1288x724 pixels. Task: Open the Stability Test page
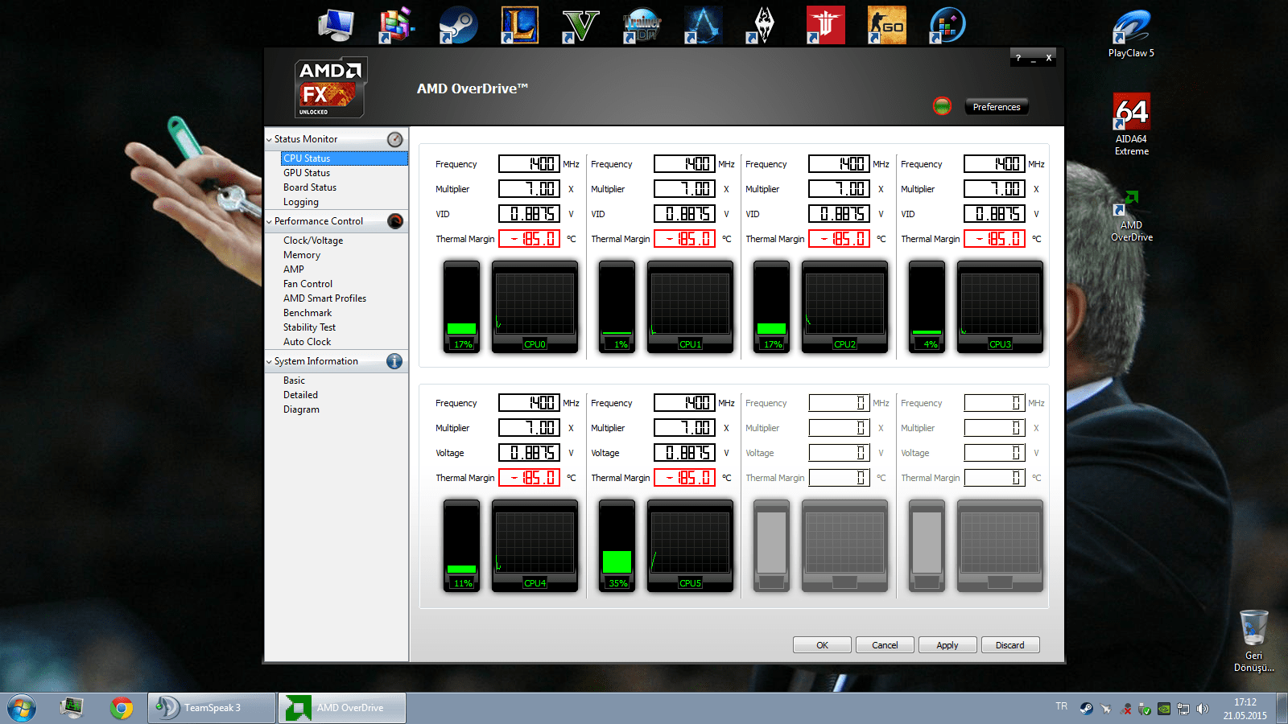[x=309, y=327]
